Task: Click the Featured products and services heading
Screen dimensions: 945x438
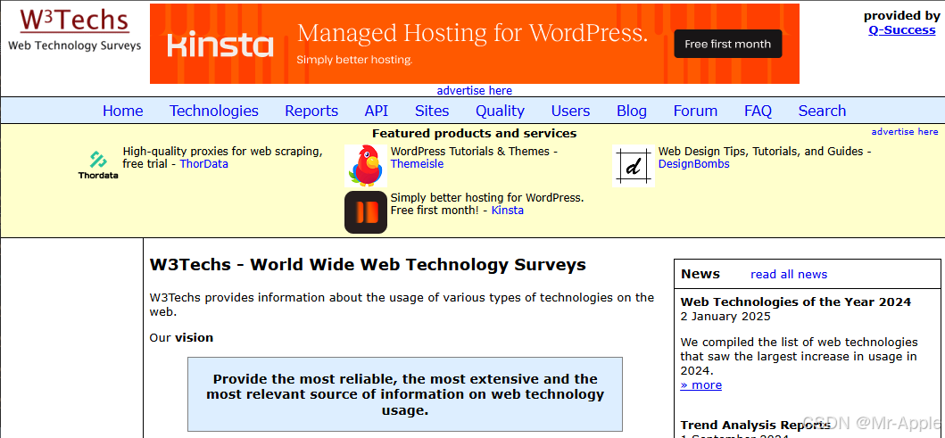Action: click(475, 133)
